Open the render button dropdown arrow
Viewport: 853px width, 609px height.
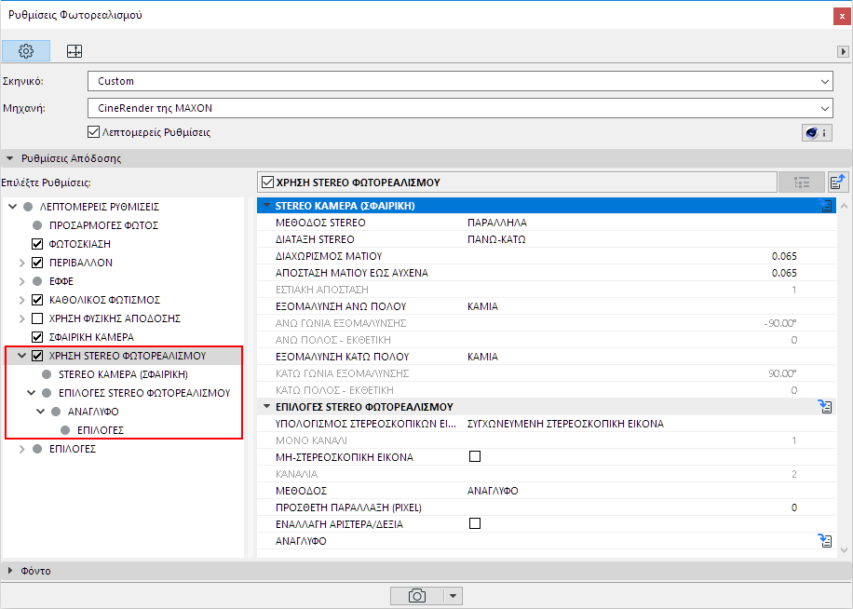click(454, 596)
